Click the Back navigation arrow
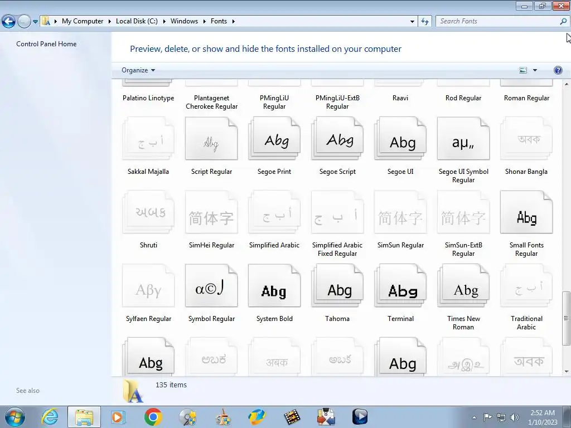Screen dimensions: 571x428 tap(8, 22)
